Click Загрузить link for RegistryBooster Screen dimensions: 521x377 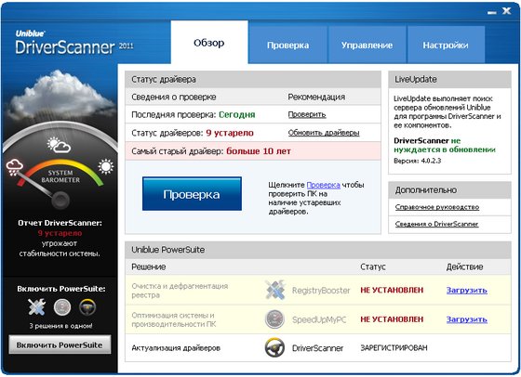(466, 290)
